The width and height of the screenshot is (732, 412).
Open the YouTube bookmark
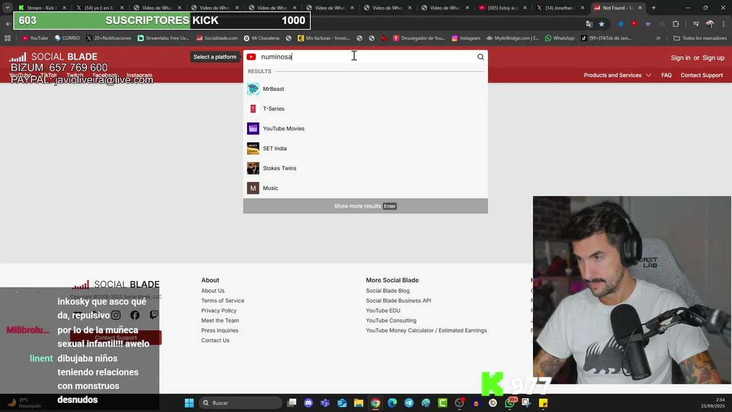tap(35, 38)
